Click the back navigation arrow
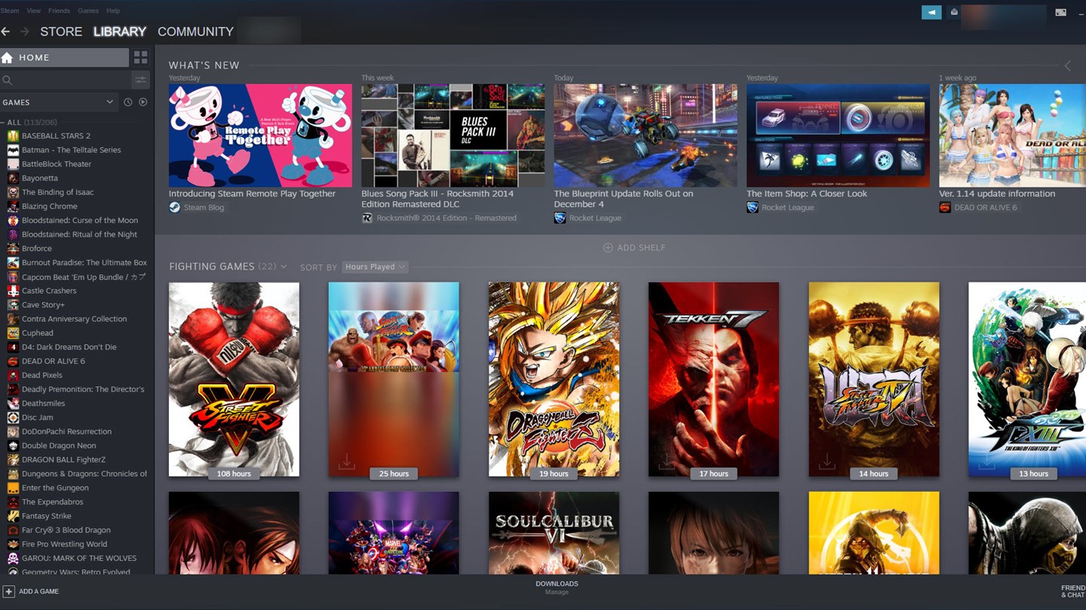 (6, 32)
